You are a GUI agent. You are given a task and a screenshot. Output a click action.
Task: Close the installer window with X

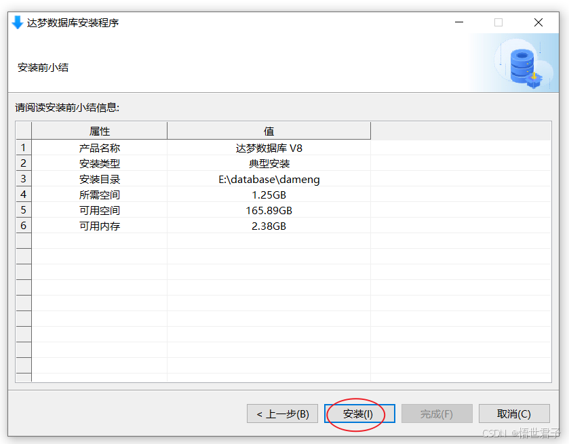[x=538, y=22]
